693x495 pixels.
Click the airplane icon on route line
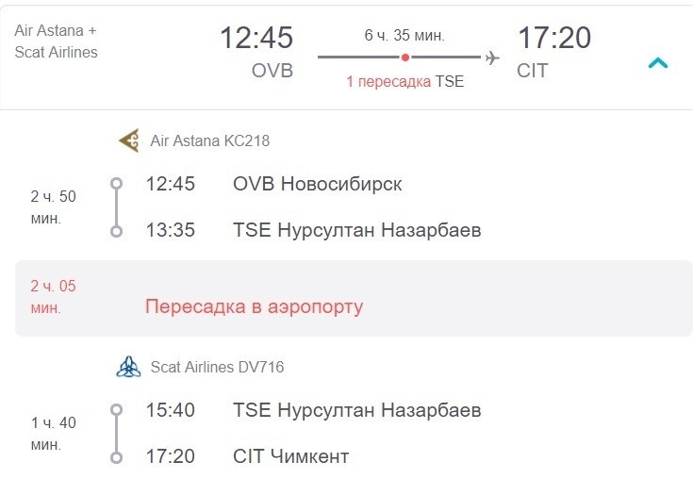coord(492,58)
